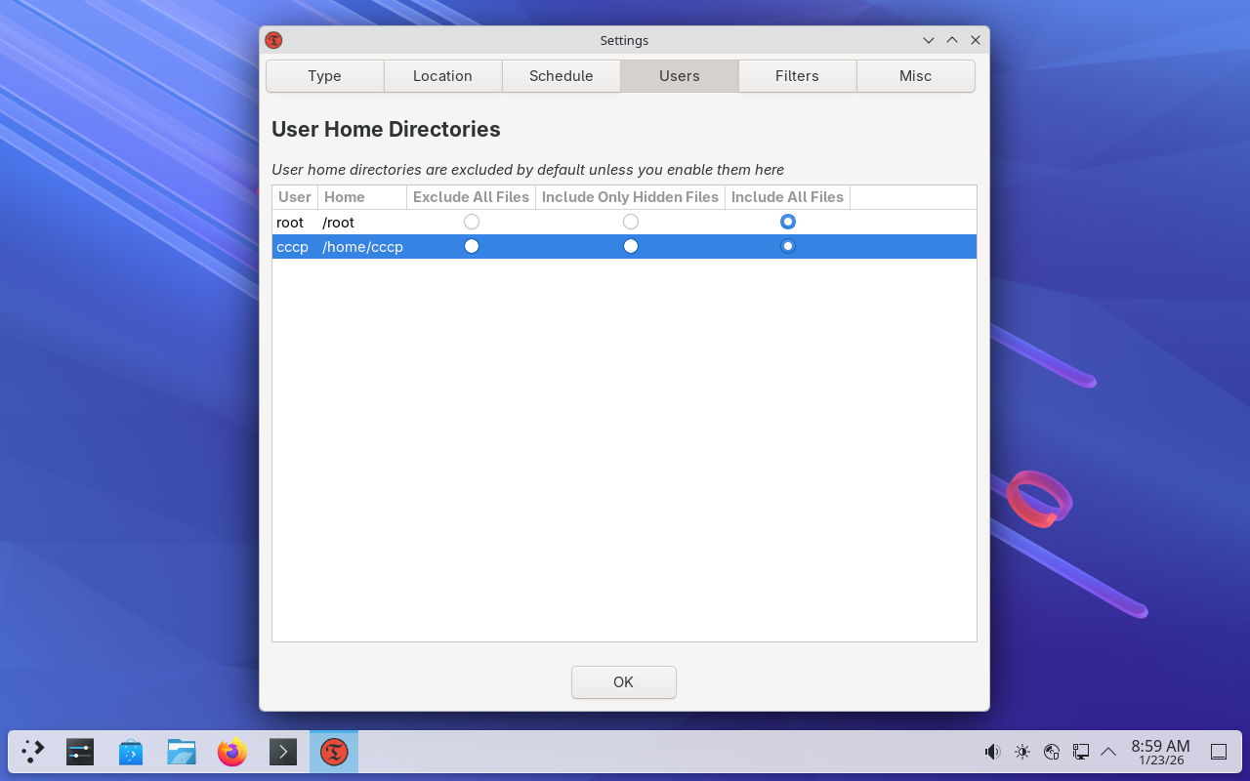1250x781 pixels.
Task: Switch to the Schedule tab
Action: pyautogui.click(x=562, y=76)
